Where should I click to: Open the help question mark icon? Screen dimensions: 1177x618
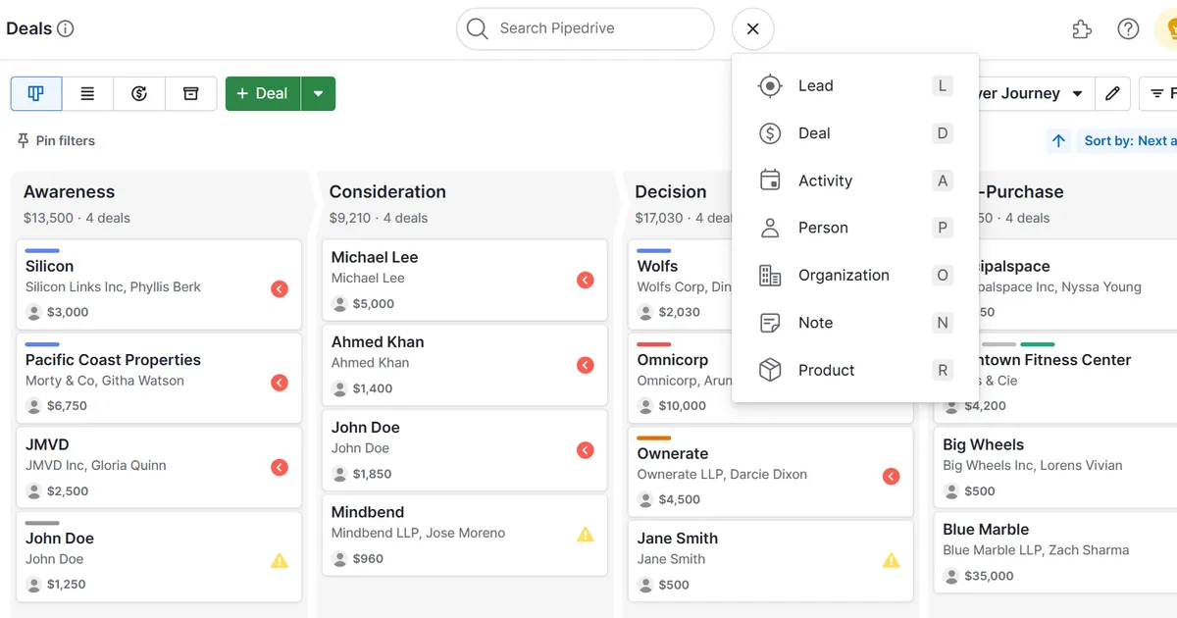point(1128,29)
